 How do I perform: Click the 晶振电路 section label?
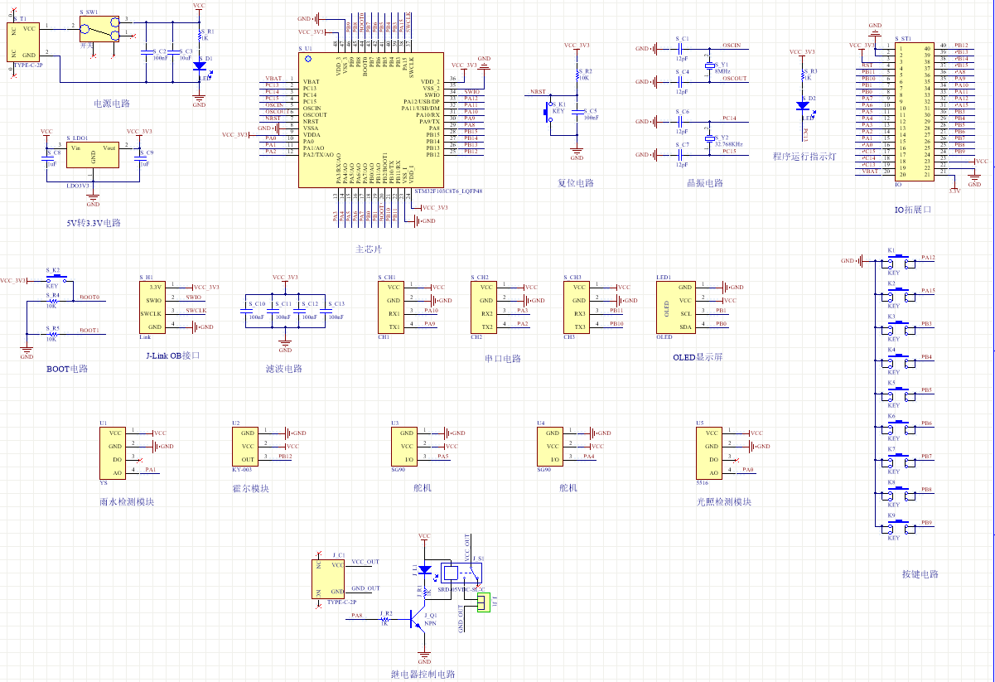pos(705,183)
